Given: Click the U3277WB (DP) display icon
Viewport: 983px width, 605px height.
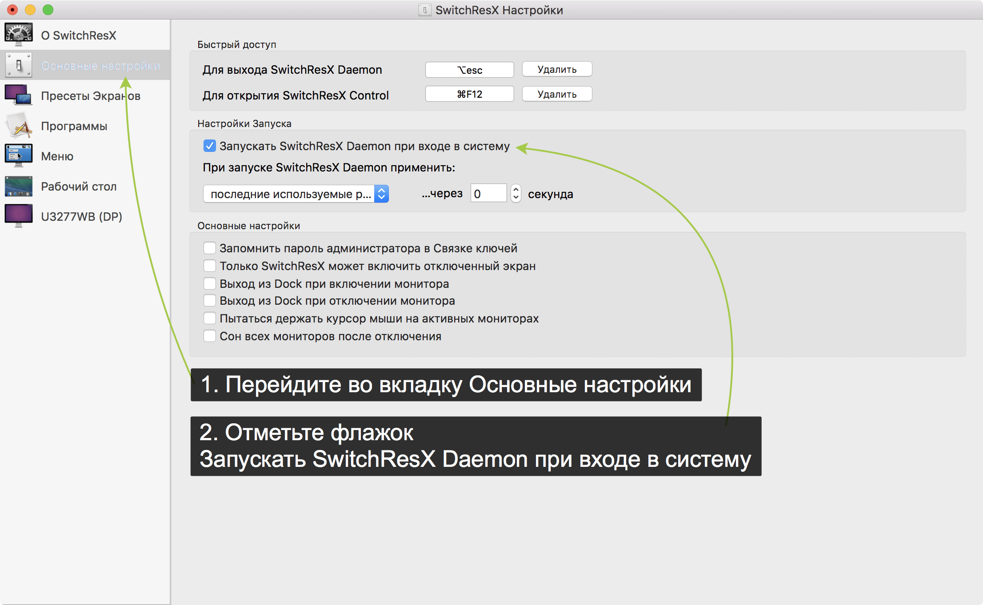Looking at the screenshot, I should [18, 216].
